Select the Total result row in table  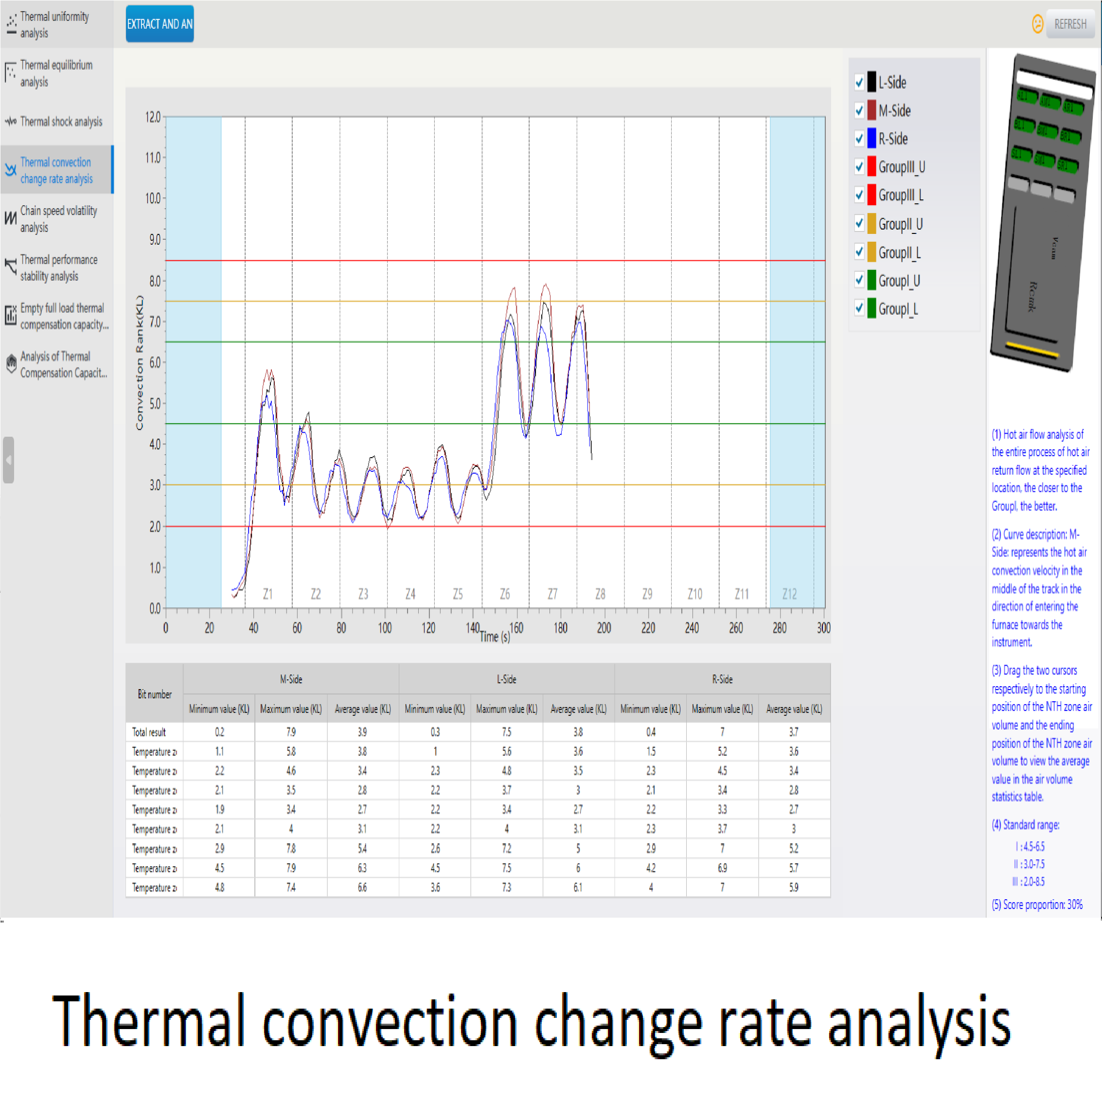pos(149,732)
